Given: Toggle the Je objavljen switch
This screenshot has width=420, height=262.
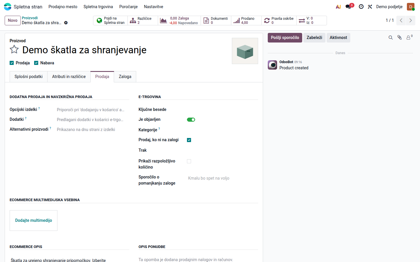Looking at the screenshot, I should click(191, 120).
